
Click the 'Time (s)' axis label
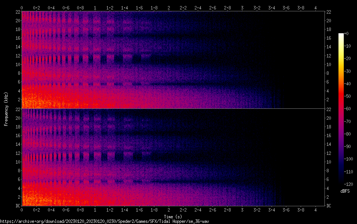173,216
